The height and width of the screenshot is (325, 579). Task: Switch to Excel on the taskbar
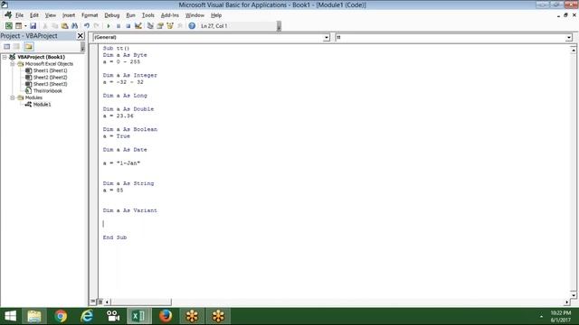[x=139, y=316]
